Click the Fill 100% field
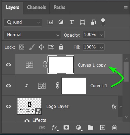The image size is (130, 135). point(90,47)
